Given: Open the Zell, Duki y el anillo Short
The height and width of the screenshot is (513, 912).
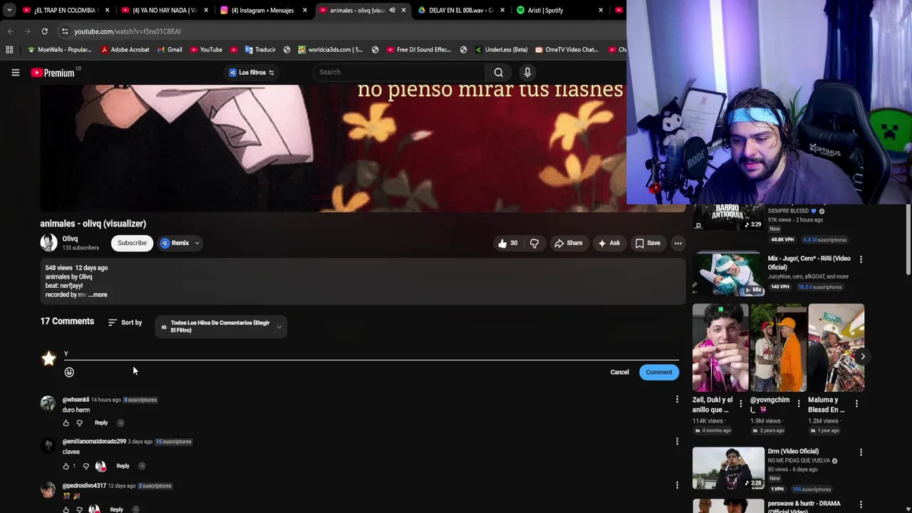Looking at the screenshot, I should (720, 348).
